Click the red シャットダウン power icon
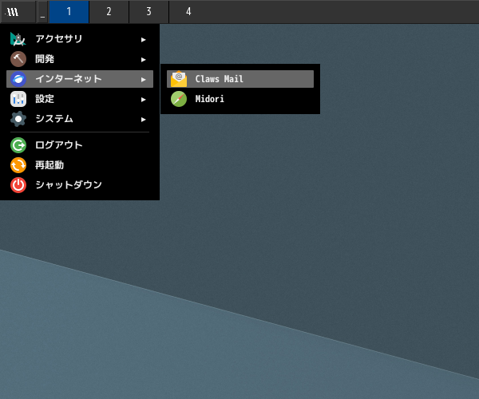 pyautogui.click(x=18, y=185)
